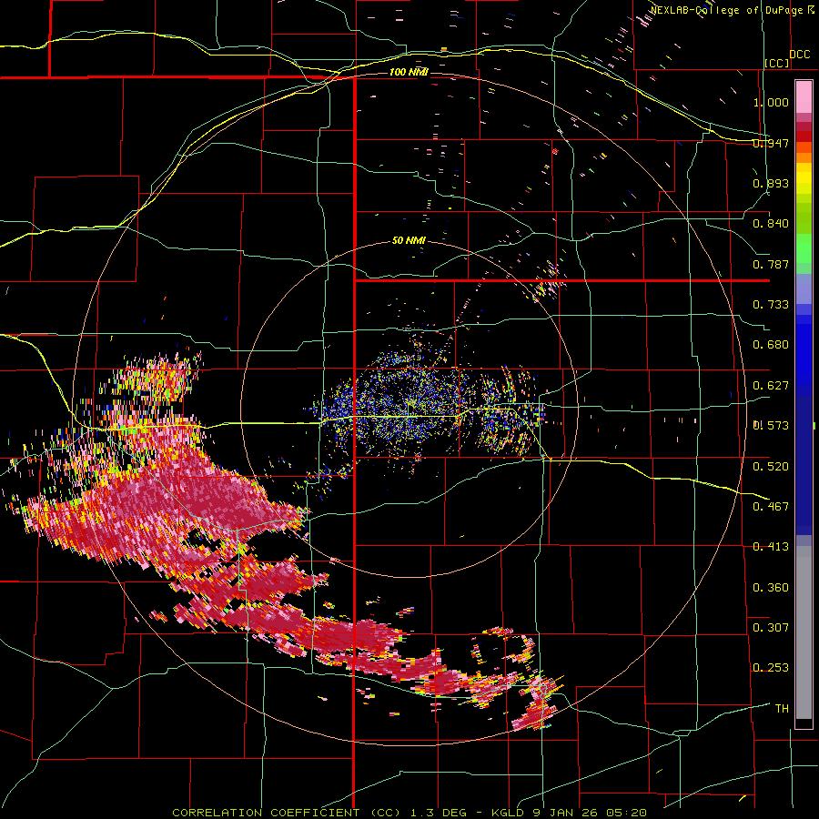Select the 1.000 scale value
The width and height of the screenshot is (819, 819).
[771, 102]
